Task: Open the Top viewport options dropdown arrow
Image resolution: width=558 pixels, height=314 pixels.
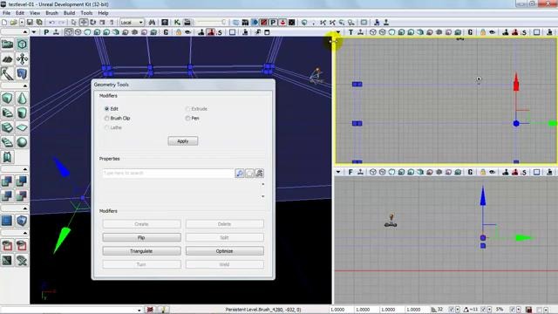Action: tap(338, 32)
